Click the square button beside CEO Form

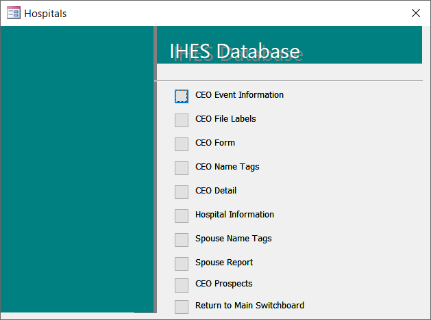[182, 144]
